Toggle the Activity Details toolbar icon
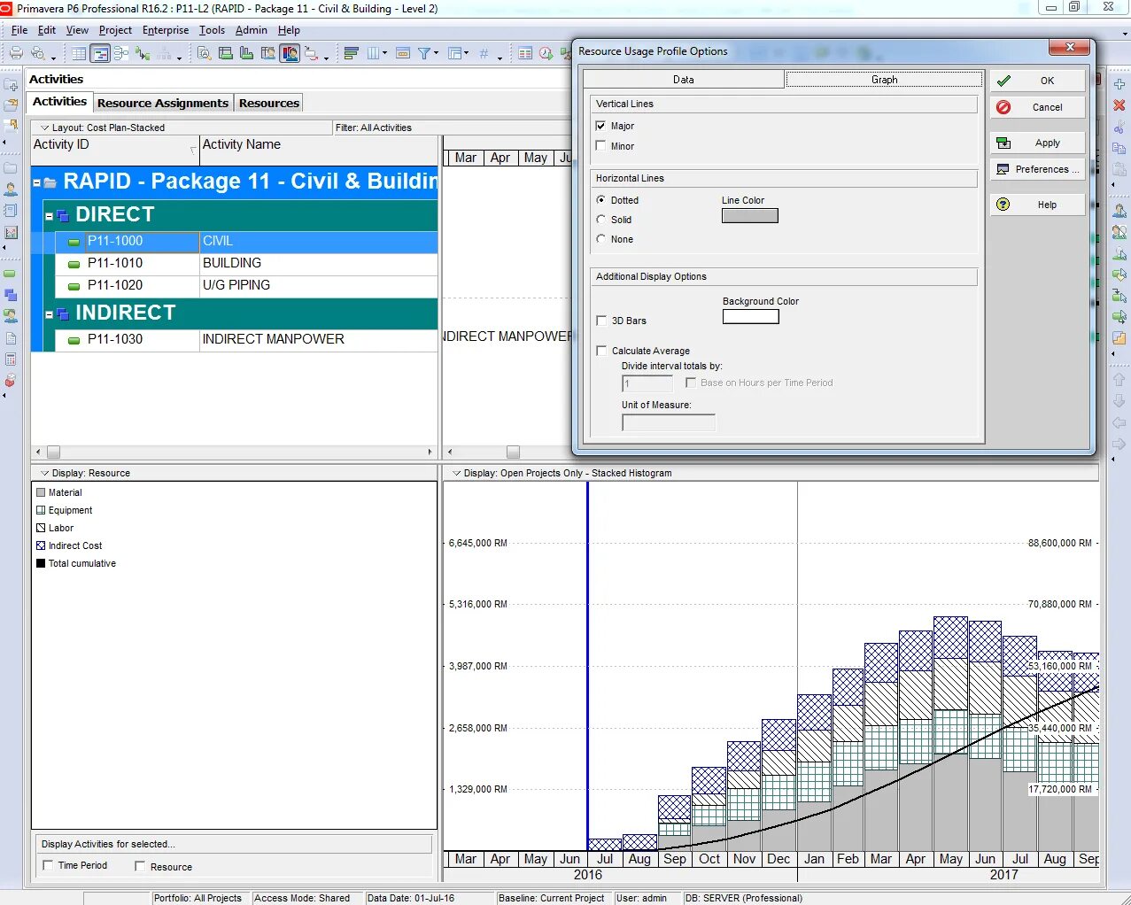 point(205,53)
